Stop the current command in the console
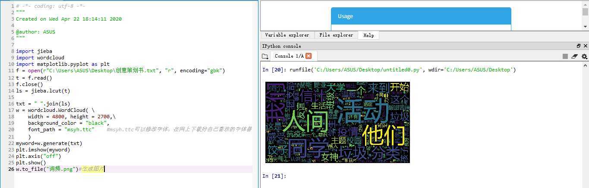589x188 pixels. [x=565, y=56]
